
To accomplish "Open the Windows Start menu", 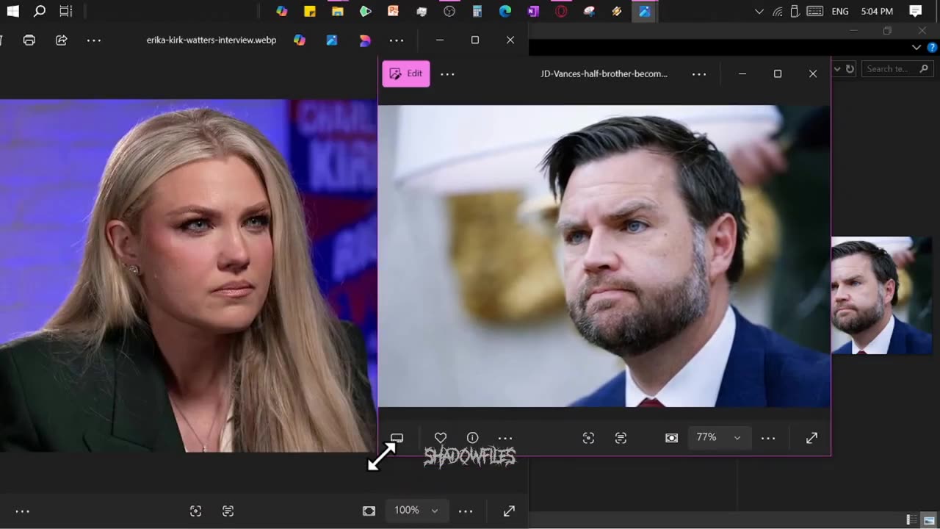I will click(12, 11).
